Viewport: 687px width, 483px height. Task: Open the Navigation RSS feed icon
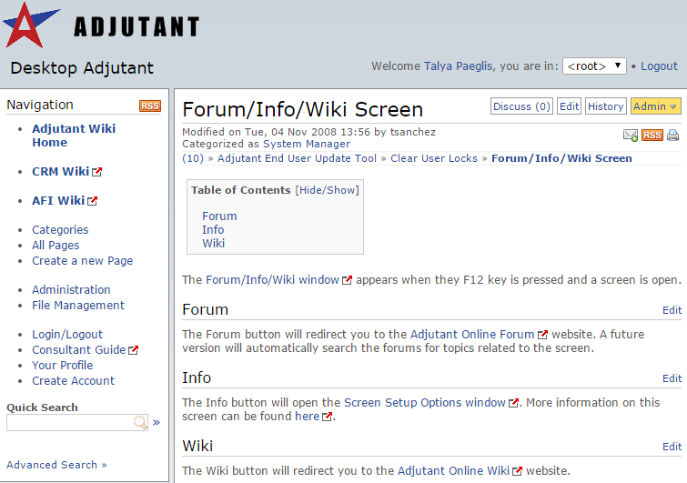[x=150, y=106]
